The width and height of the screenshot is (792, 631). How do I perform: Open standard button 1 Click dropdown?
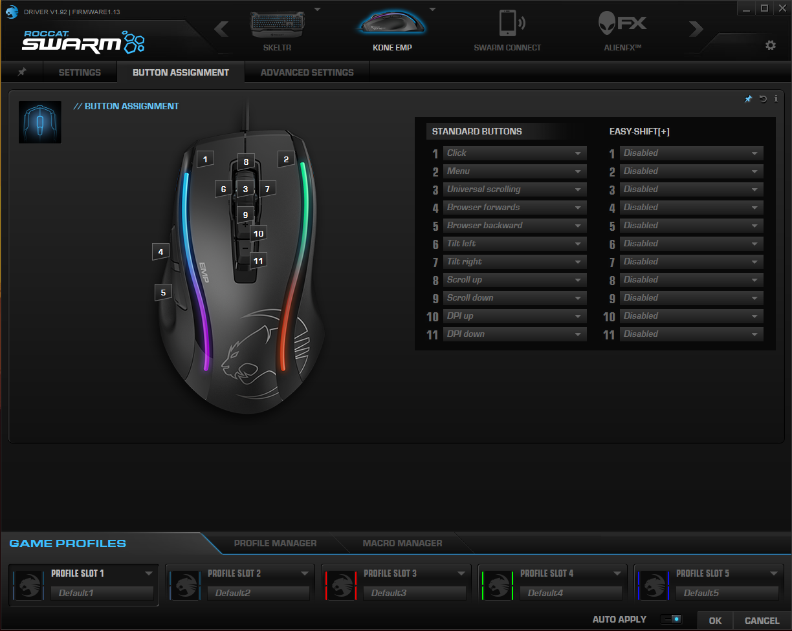tap(514, 153)
